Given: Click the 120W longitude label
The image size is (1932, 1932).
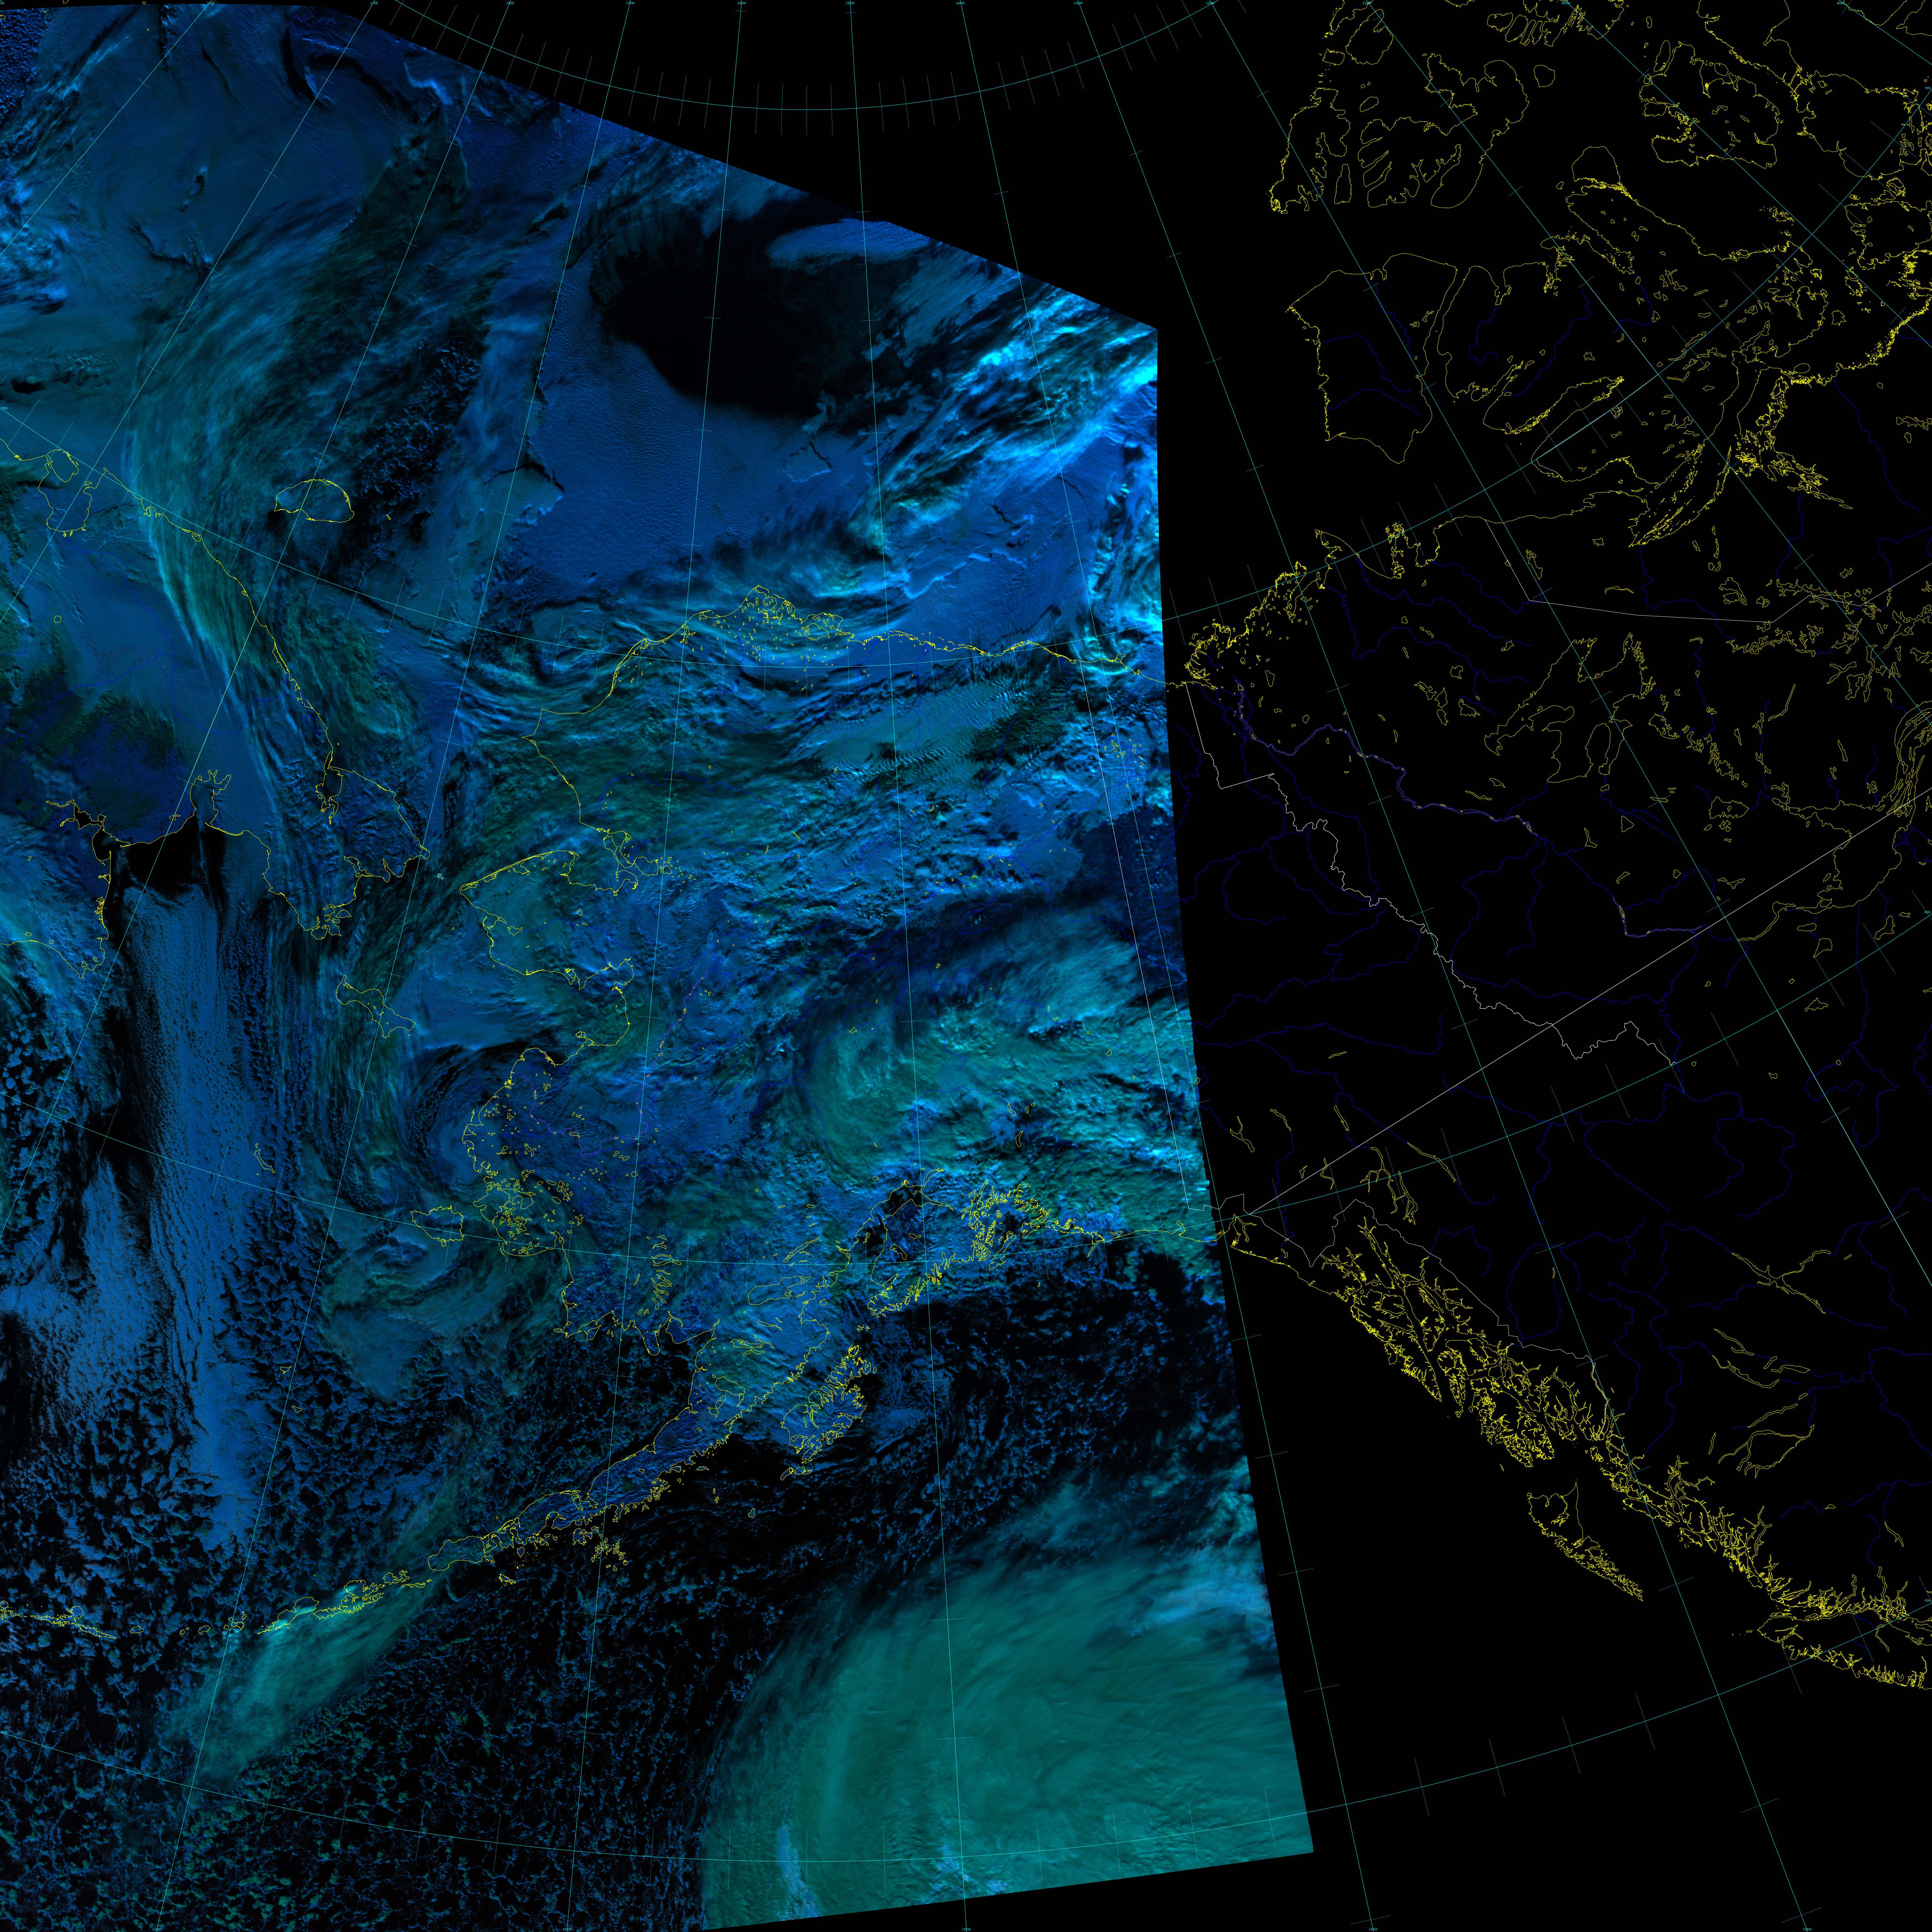Looking at the screenshot, I should (x=1210, y=3).
